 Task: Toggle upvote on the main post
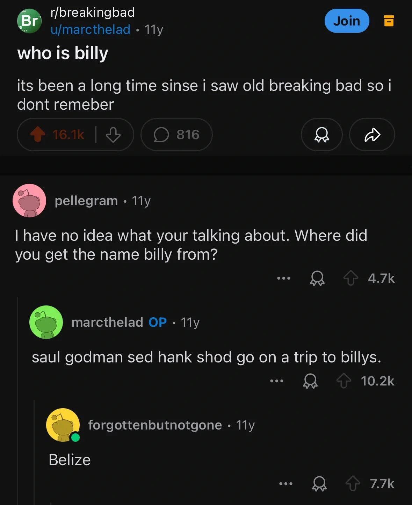pos(38,135)
